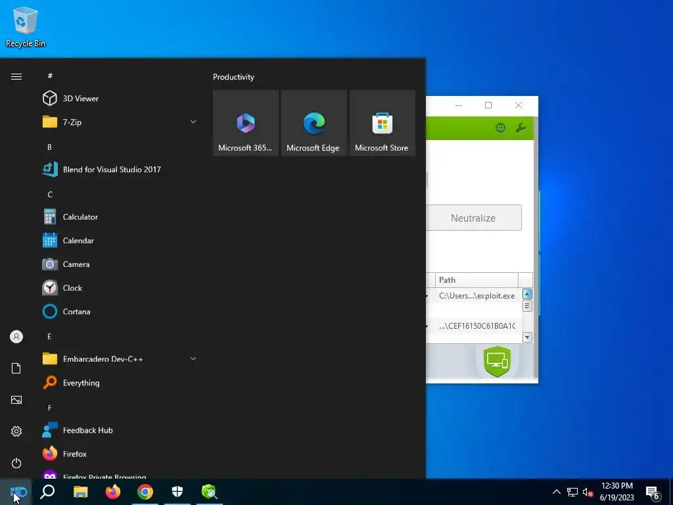This screenshot has height=505, width=673.
Task: Minimize the antivirus window
Action: point(458,105)
